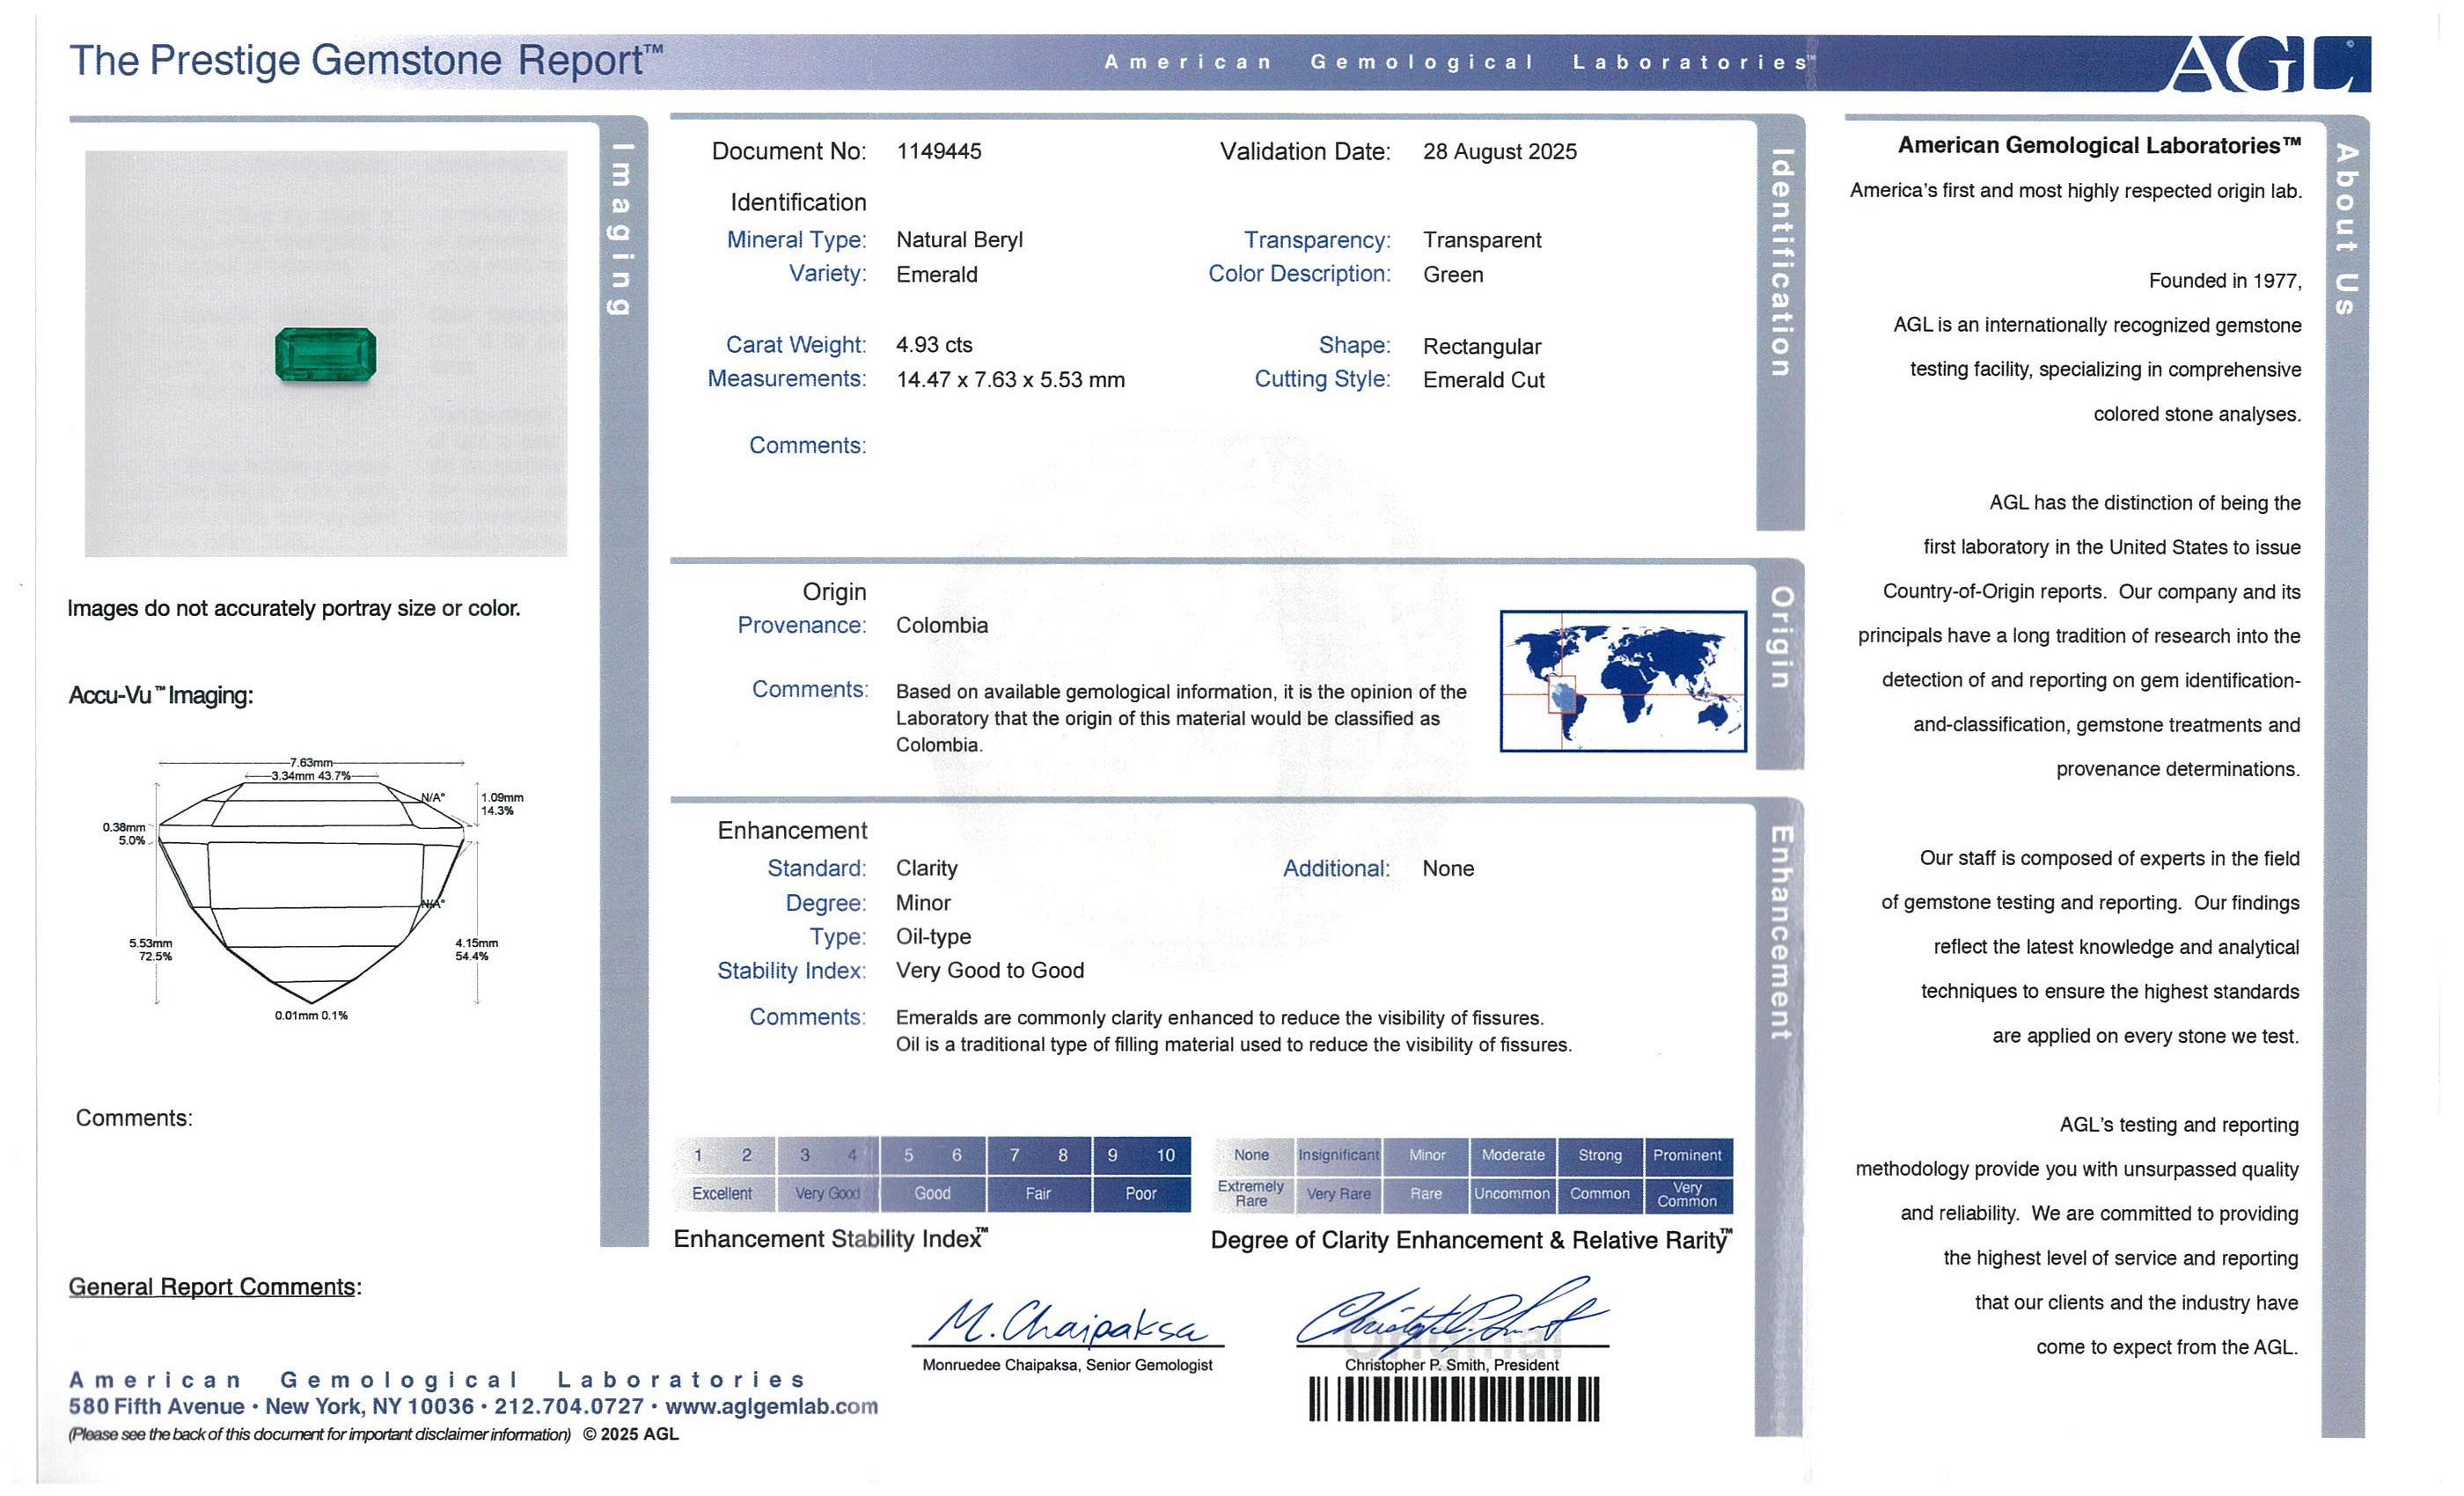Click the document number 1149445
Screen dimensions: 2464x1496
(938, 151)
